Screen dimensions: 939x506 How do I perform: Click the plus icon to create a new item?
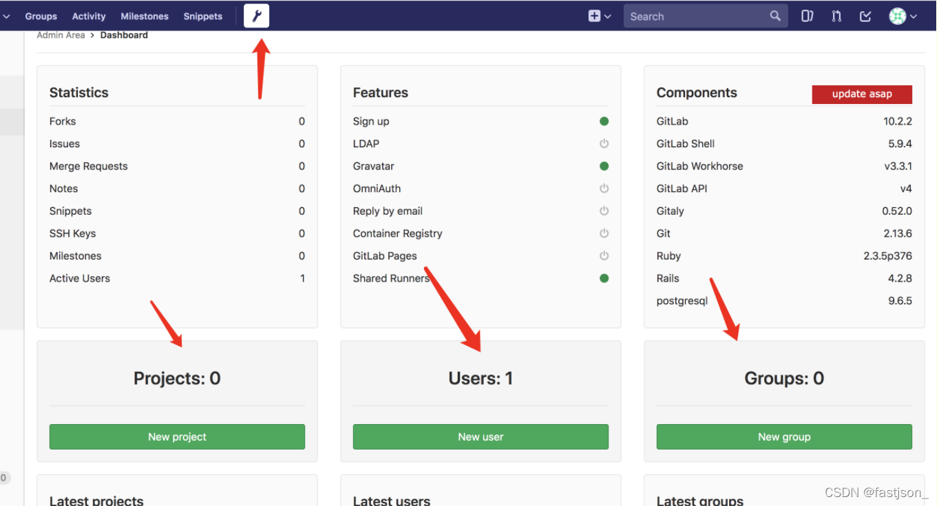(x=593, y=15)
